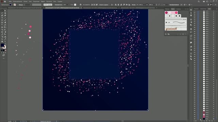This screenshot has height=122, width=218.
Task: Open the fill color dropdown in the control bar
Action: [x=12, y=5]
